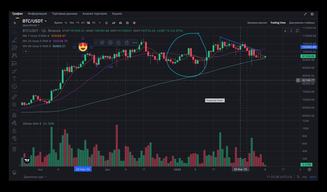This screenshot has height=192, width=327.
Task: Add BTC/USDT to favorites with star
Action: point(15,23)
